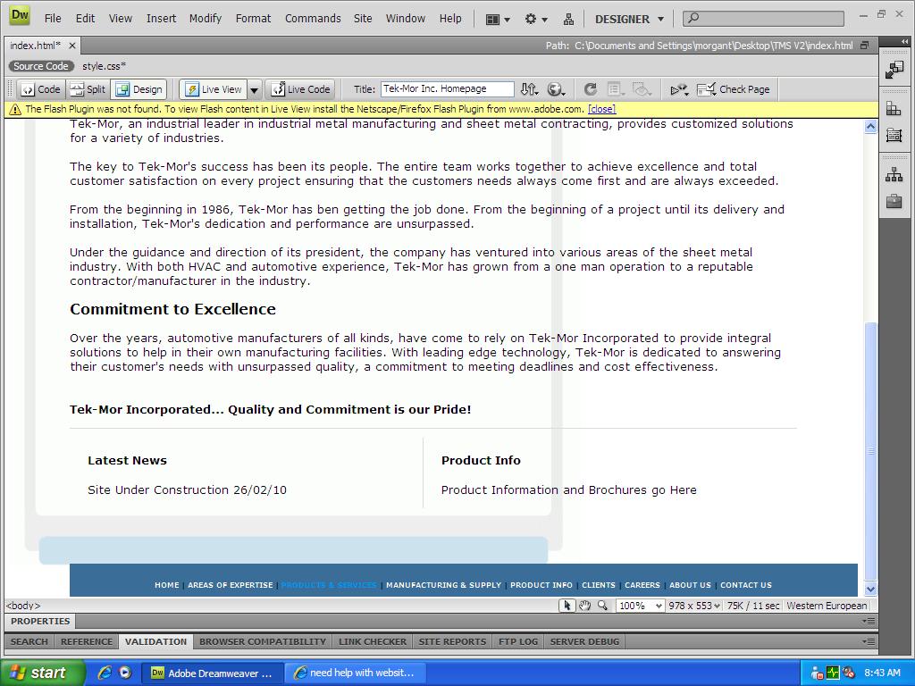Viewport: 915px width, 686px height.
Task: Show Source Code related file
Action: 41,66
